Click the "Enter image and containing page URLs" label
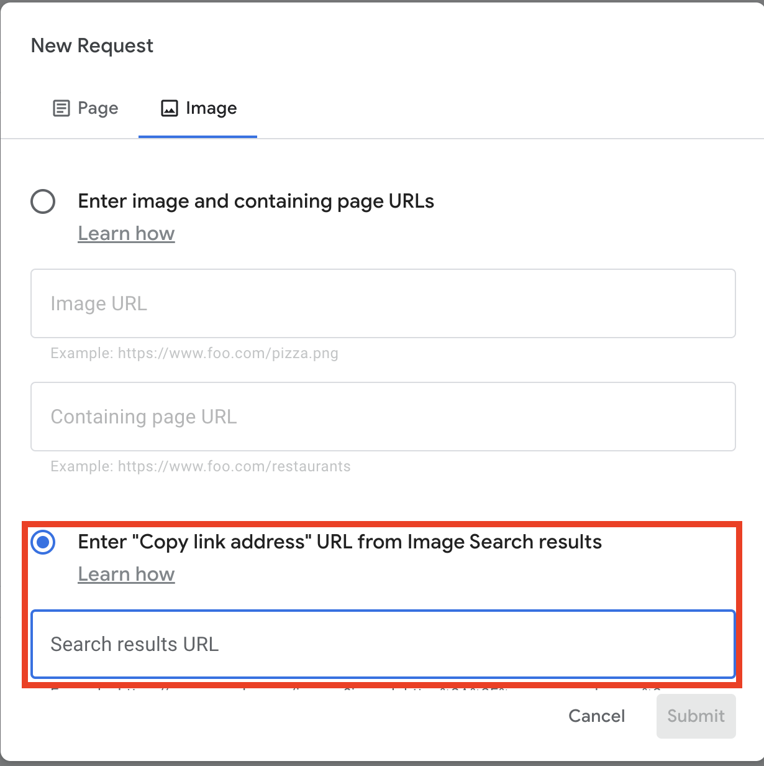764x766 pixels. pyautogui.click(x=255, y=201)
